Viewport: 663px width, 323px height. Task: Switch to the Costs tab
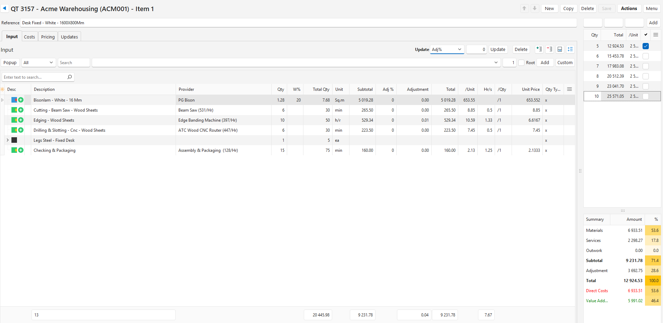[29, 37]
